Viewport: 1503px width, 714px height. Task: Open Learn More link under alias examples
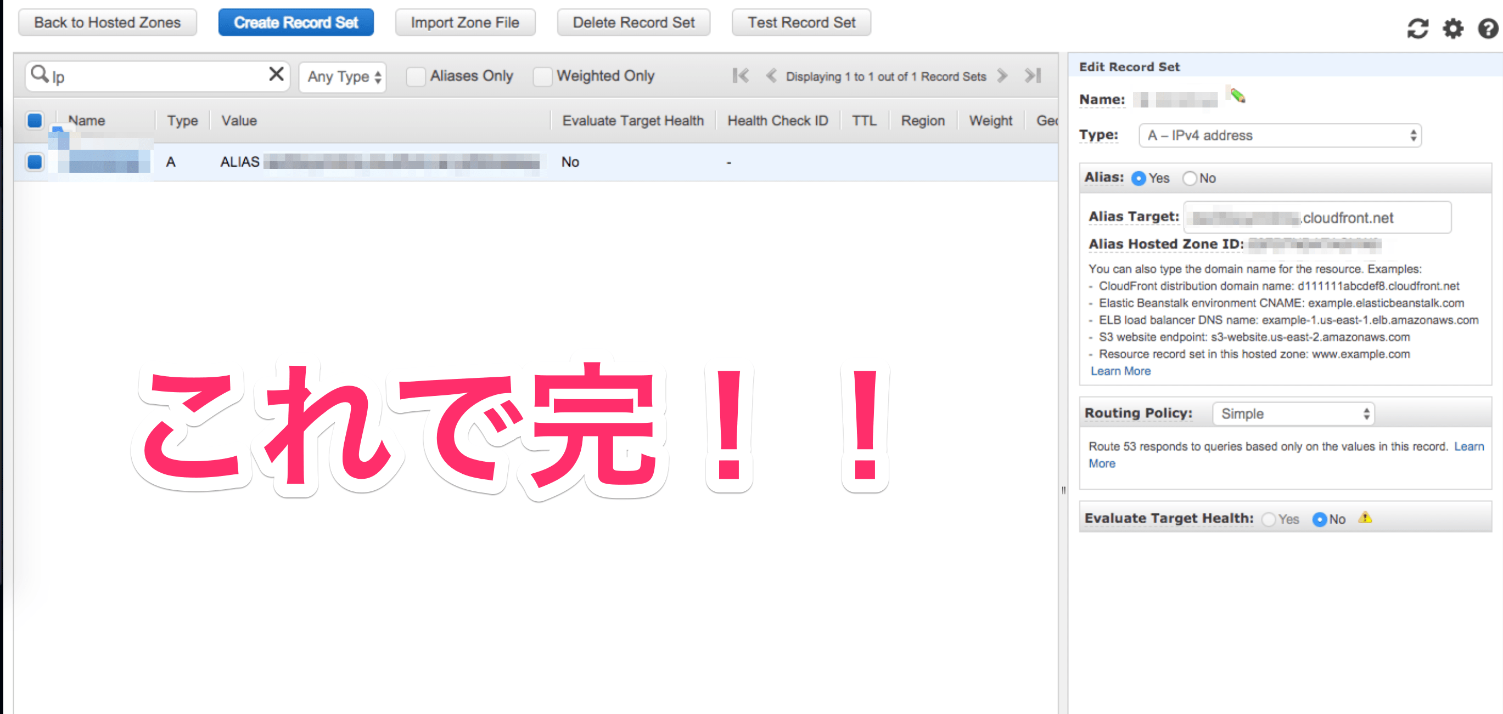click(x=1120, y=371)
